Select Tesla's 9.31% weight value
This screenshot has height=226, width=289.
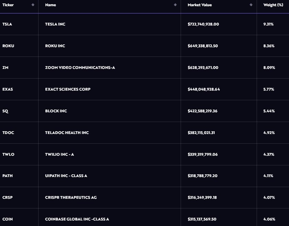[268, 24]
